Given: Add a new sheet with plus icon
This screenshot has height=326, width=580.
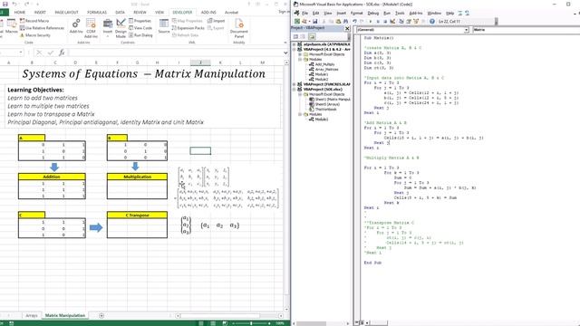Looking at the screenshot, I should click(x=101, y=315).
